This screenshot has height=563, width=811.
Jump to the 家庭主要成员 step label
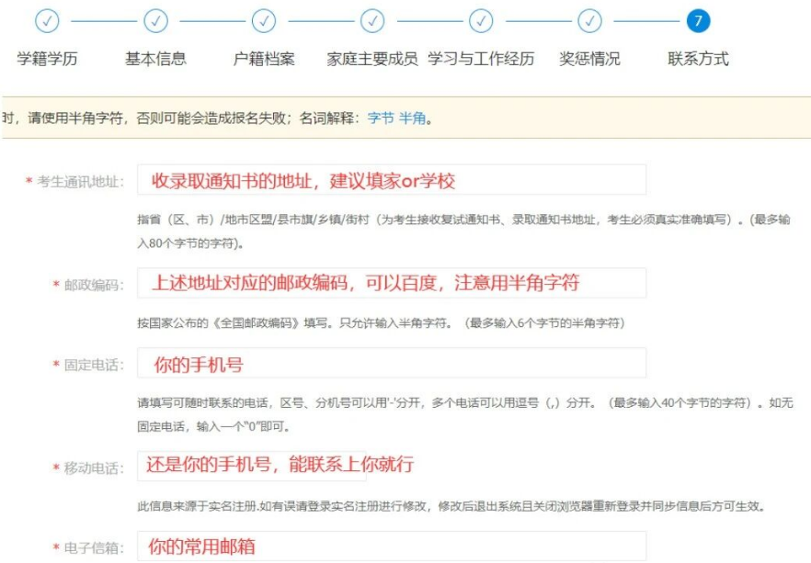[x=372, y=59]
